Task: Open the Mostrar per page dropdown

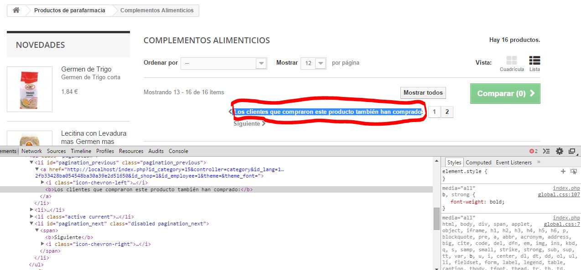Action: click(313, 63)
